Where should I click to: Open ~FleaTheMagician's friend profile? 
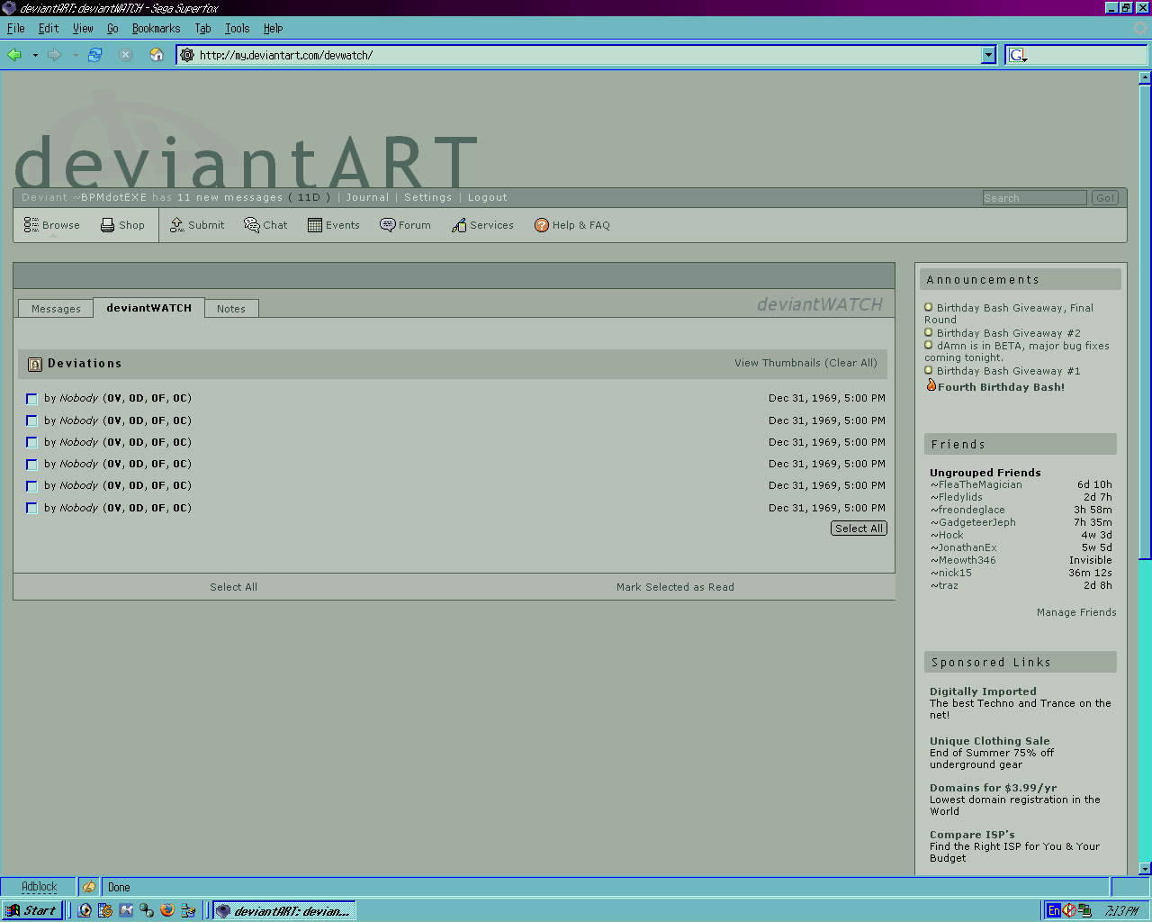pyautogui.click(x=976, y=484)
